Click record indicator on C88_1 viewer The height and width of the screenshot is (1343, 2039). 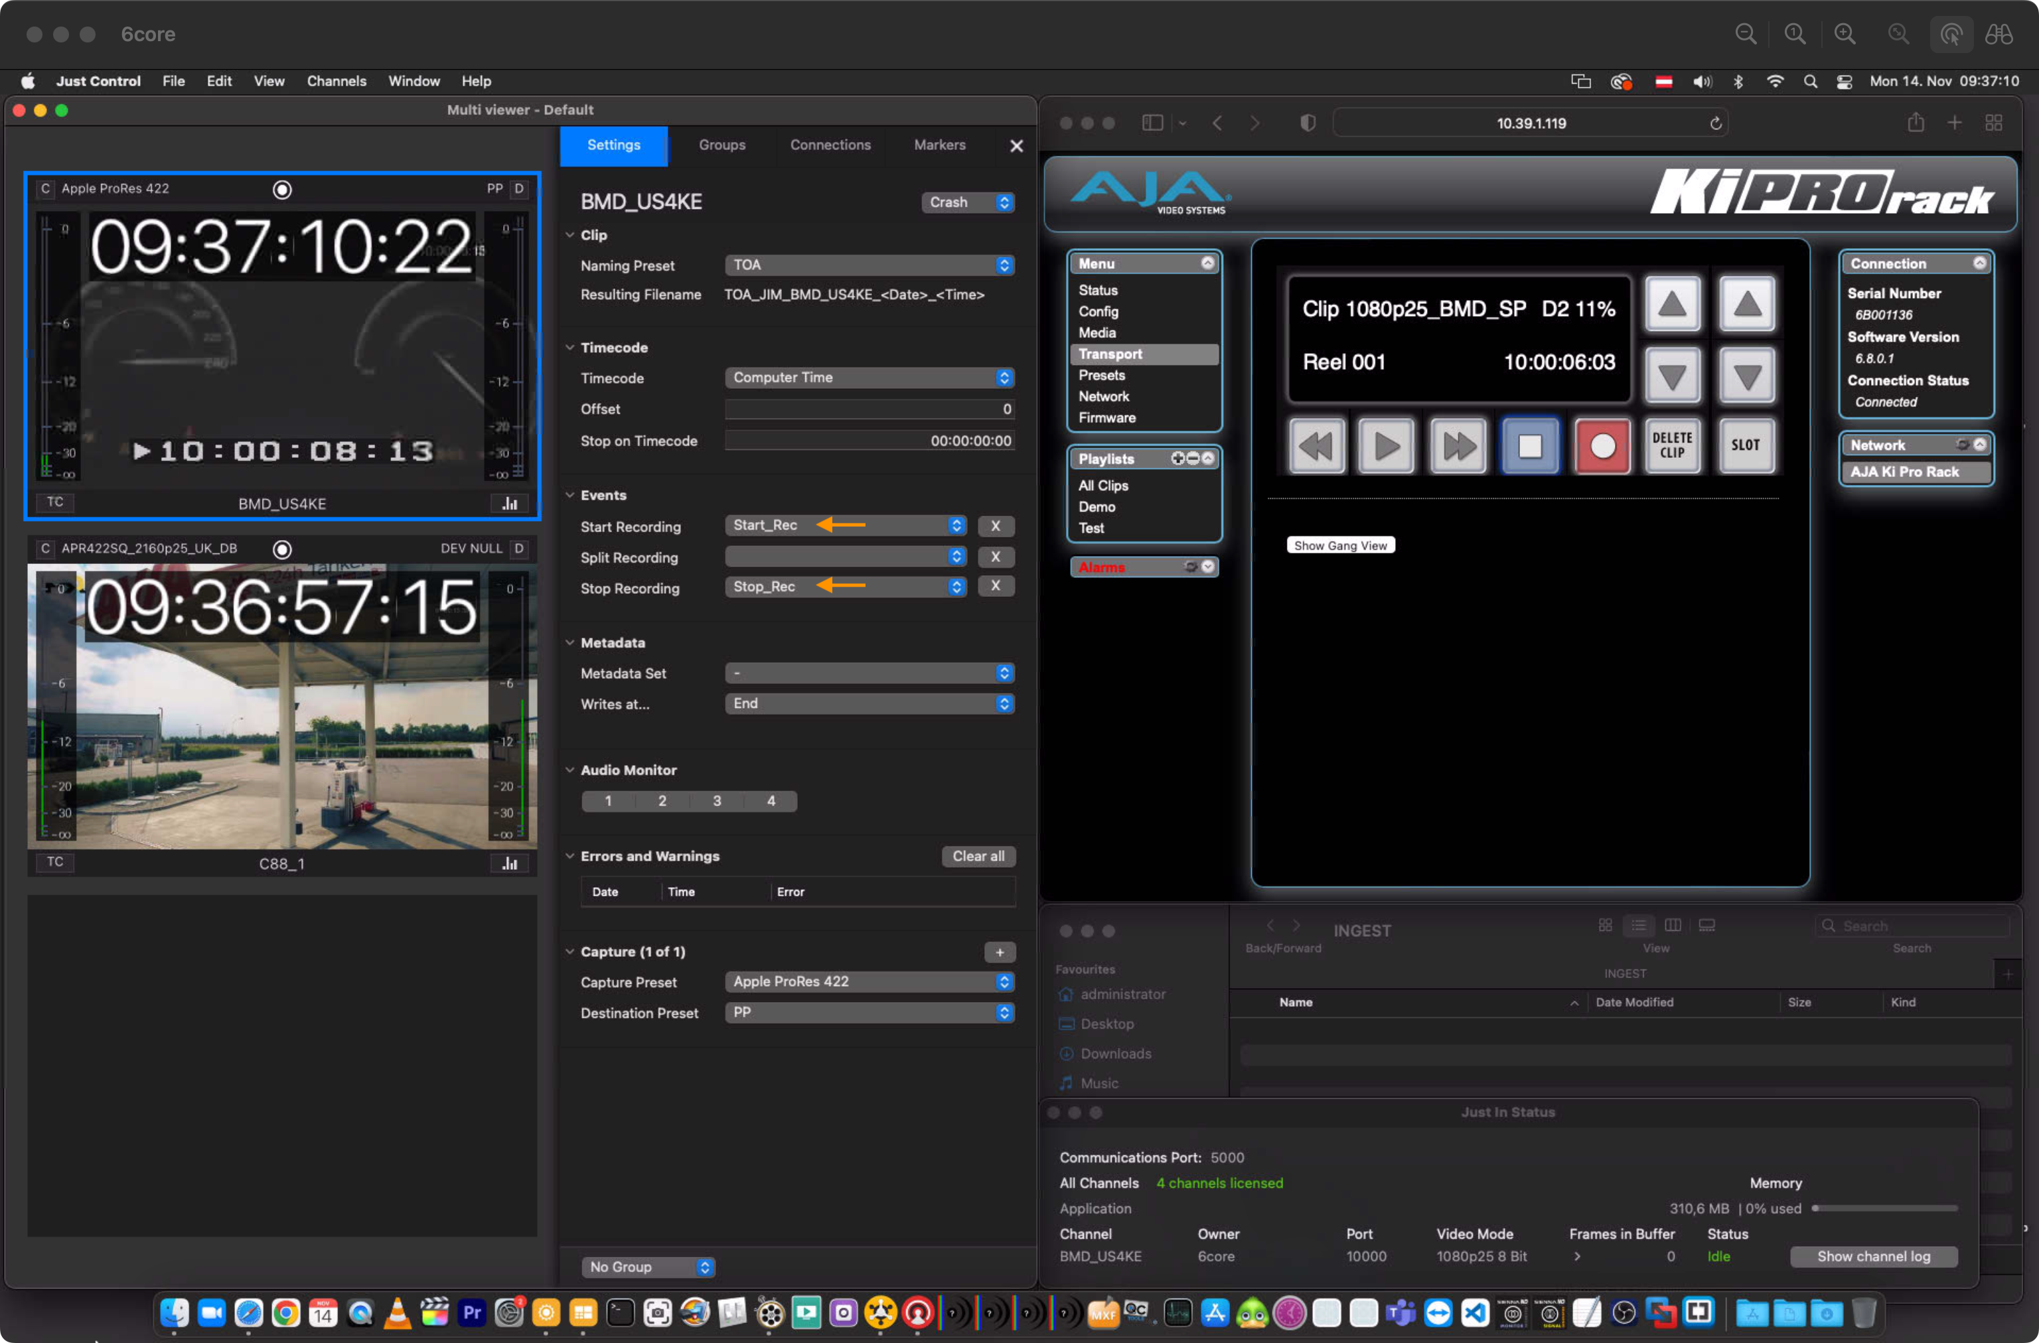(282, 549)
